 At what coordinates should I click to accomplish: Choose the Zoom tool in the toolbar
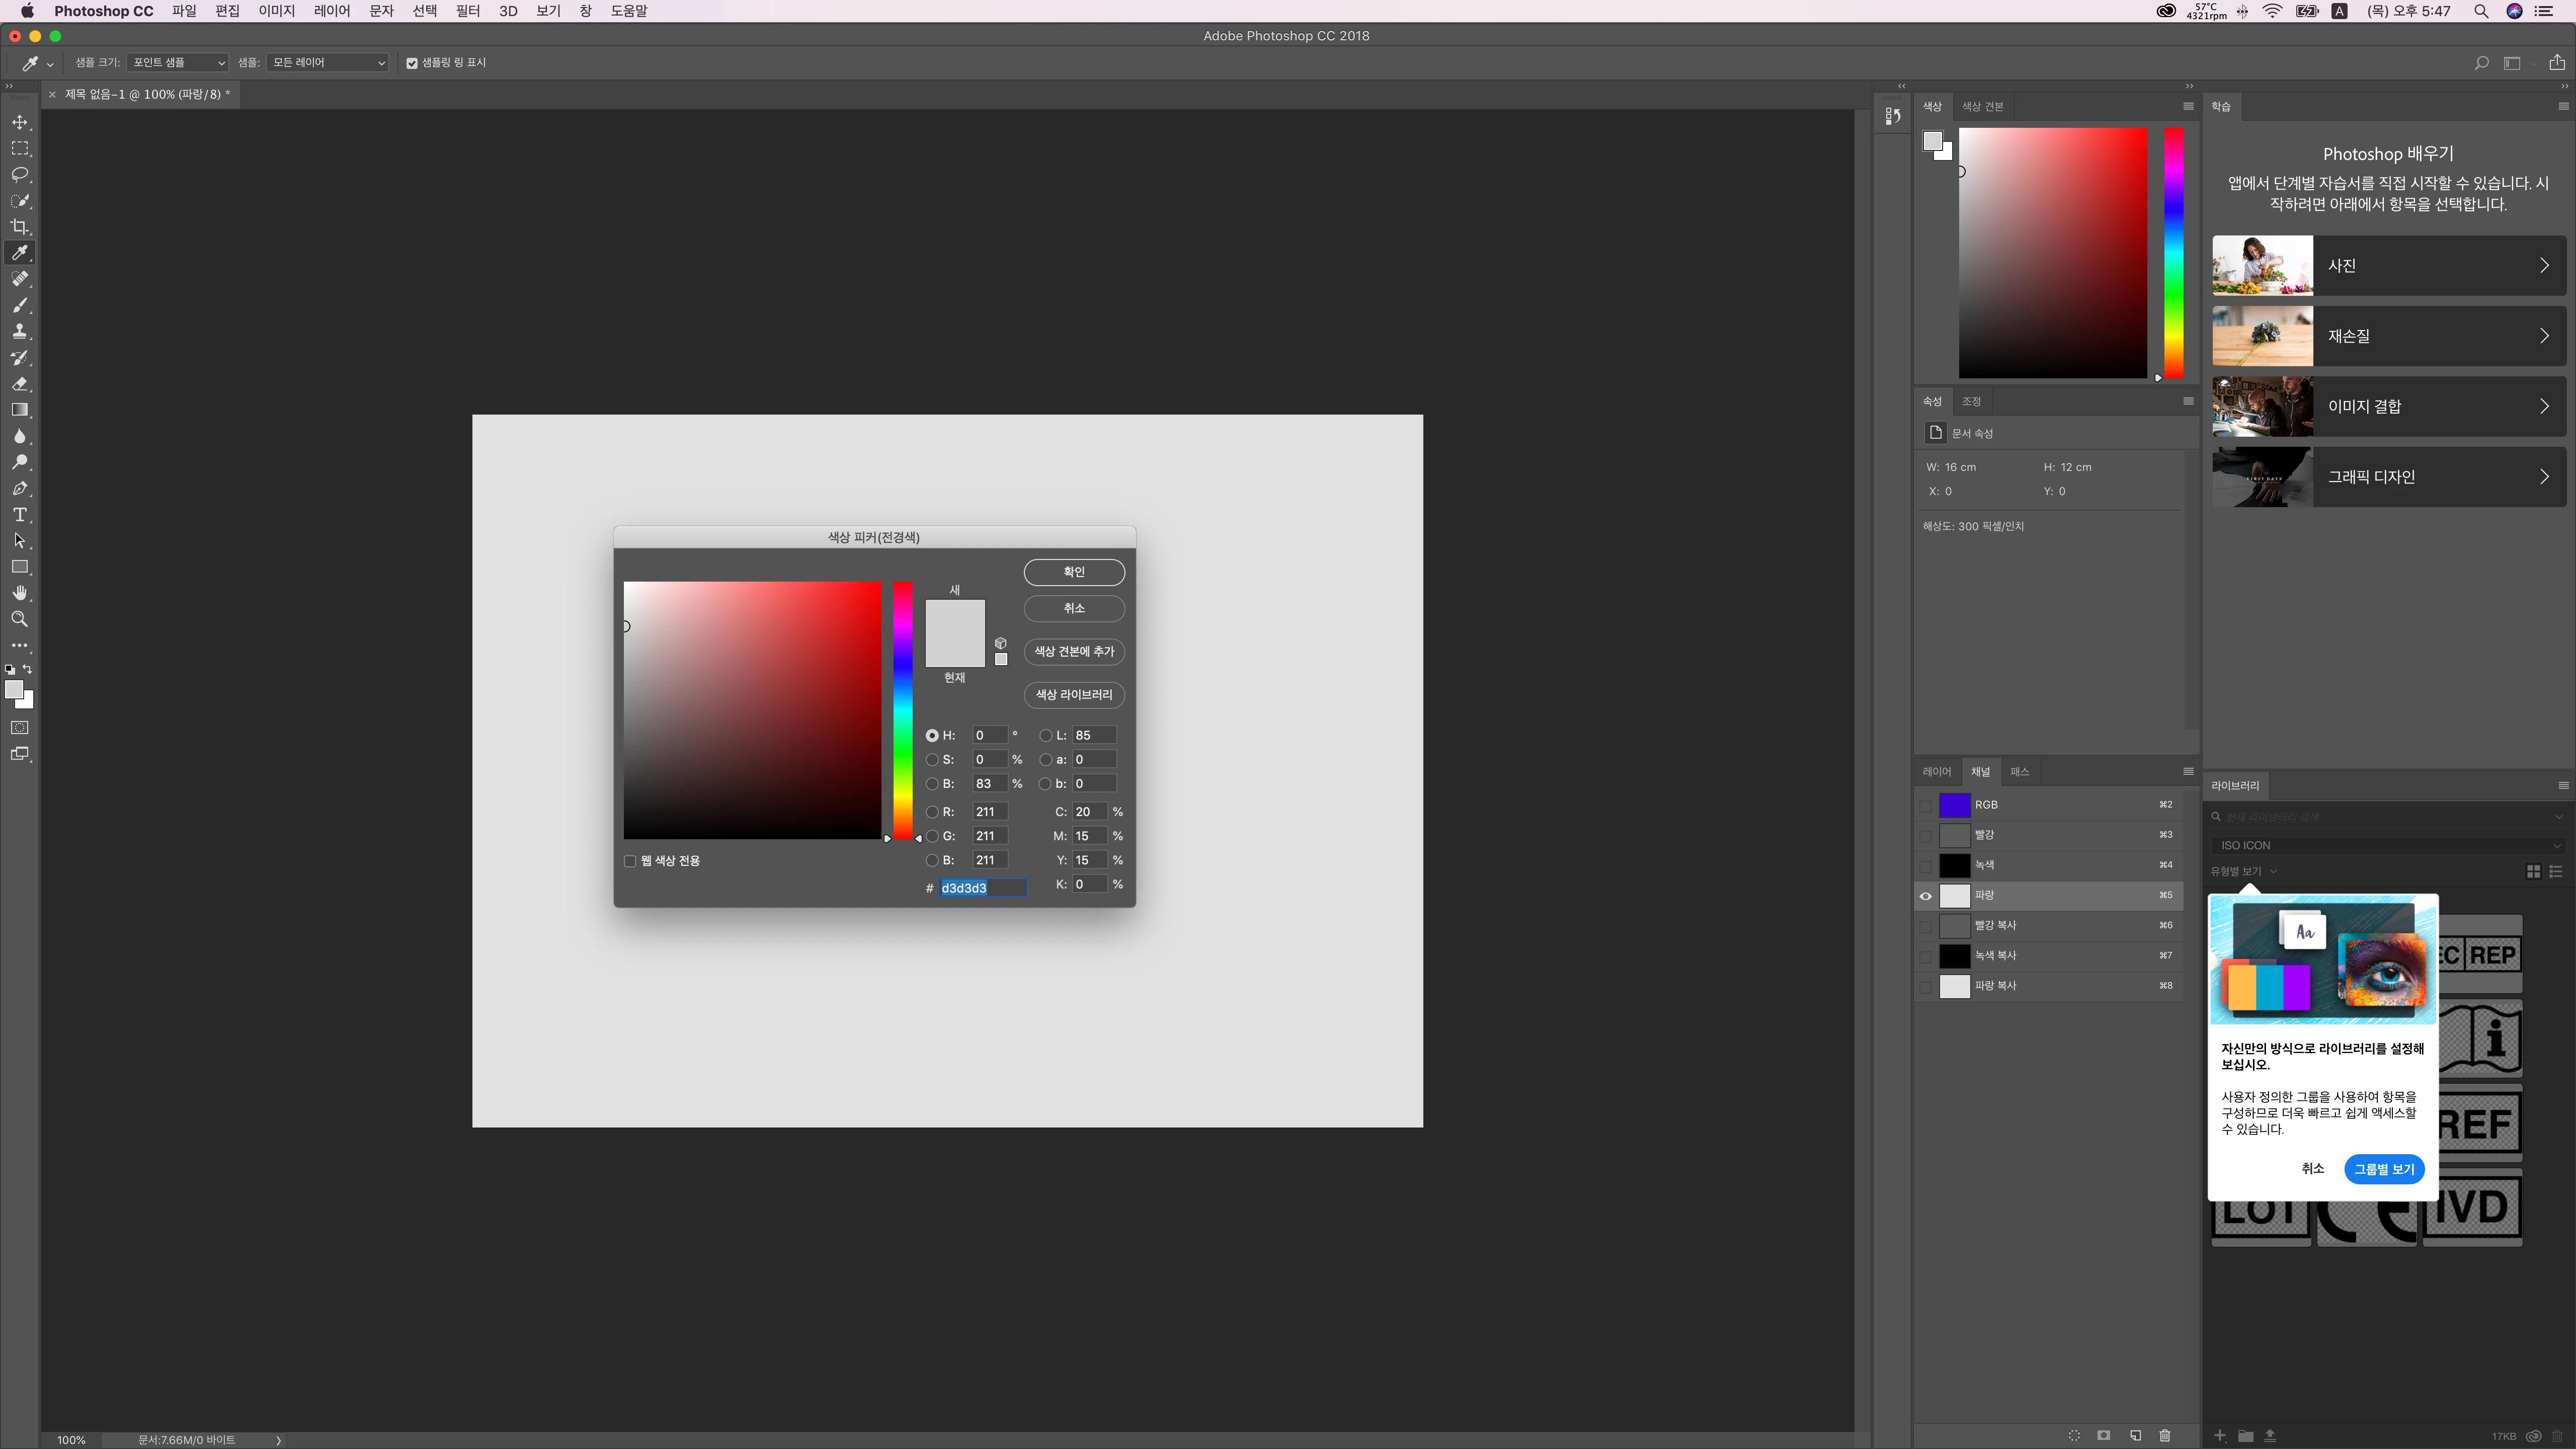[19, 620]
